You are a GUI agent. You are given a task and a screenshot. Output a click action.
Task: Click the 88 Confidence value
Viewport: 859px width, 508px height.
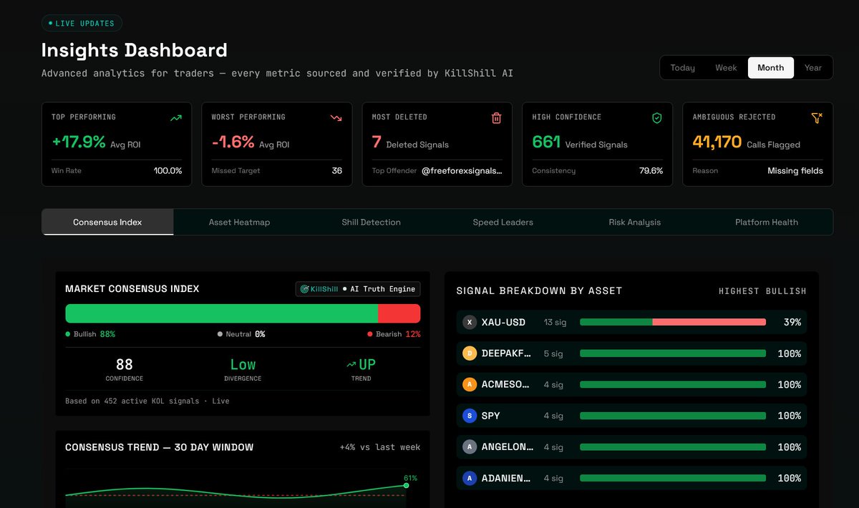(x=125, y=364)
